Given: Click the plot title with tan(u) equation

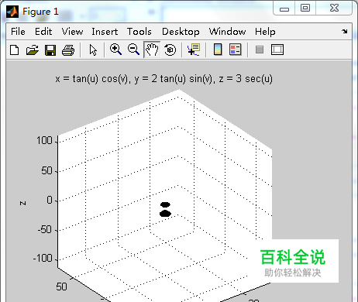Looking at the screenshot, I should point(164,78).
